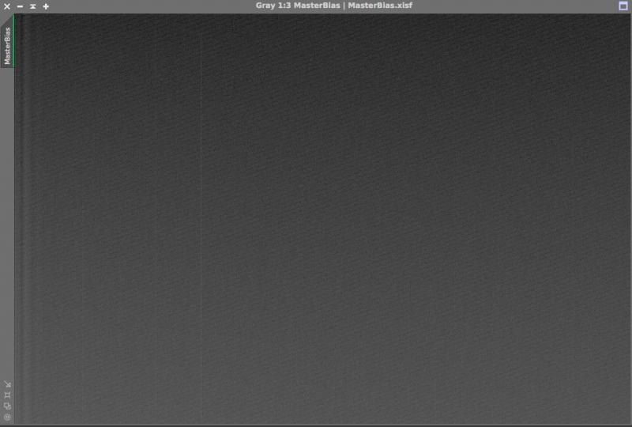Click the 'Gray 1:3 MasterBias | MasterBias.xisf' title
This screenshot has width=632, height=427.
coord(333,6)
